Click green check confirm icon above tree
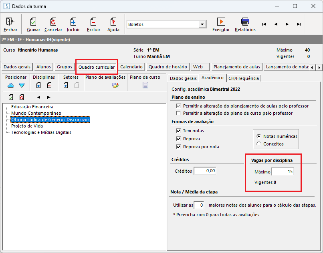Viewport: 323px width, 253px height. point(11,97)
